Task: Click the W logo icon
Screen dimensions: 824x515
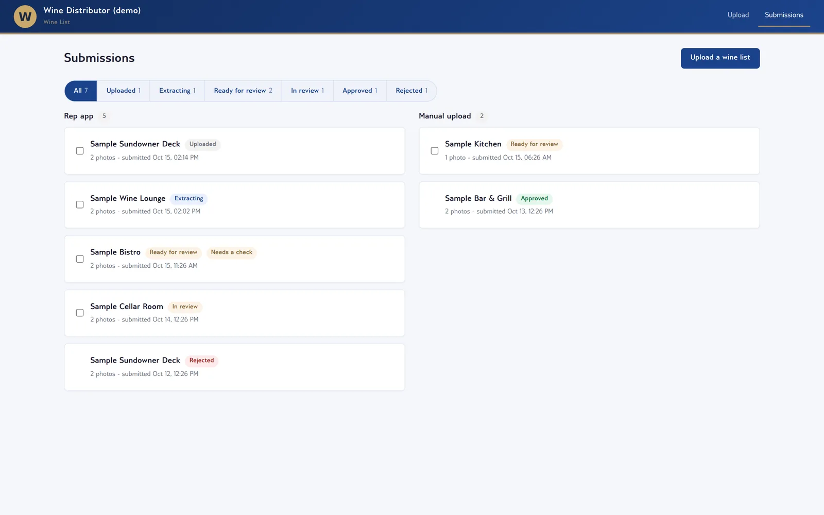Action: click(25, 16)
